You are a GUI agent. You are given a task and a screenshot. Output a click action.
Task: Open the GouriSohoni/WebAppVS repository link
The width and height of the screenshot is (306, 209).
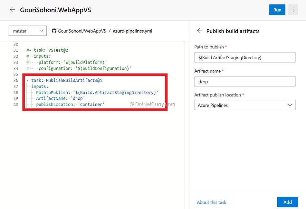click(82, 31)
